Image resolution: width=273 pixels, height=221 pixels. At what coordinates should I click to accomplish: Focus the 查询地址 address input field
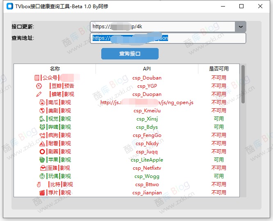[x=168, y=38]
